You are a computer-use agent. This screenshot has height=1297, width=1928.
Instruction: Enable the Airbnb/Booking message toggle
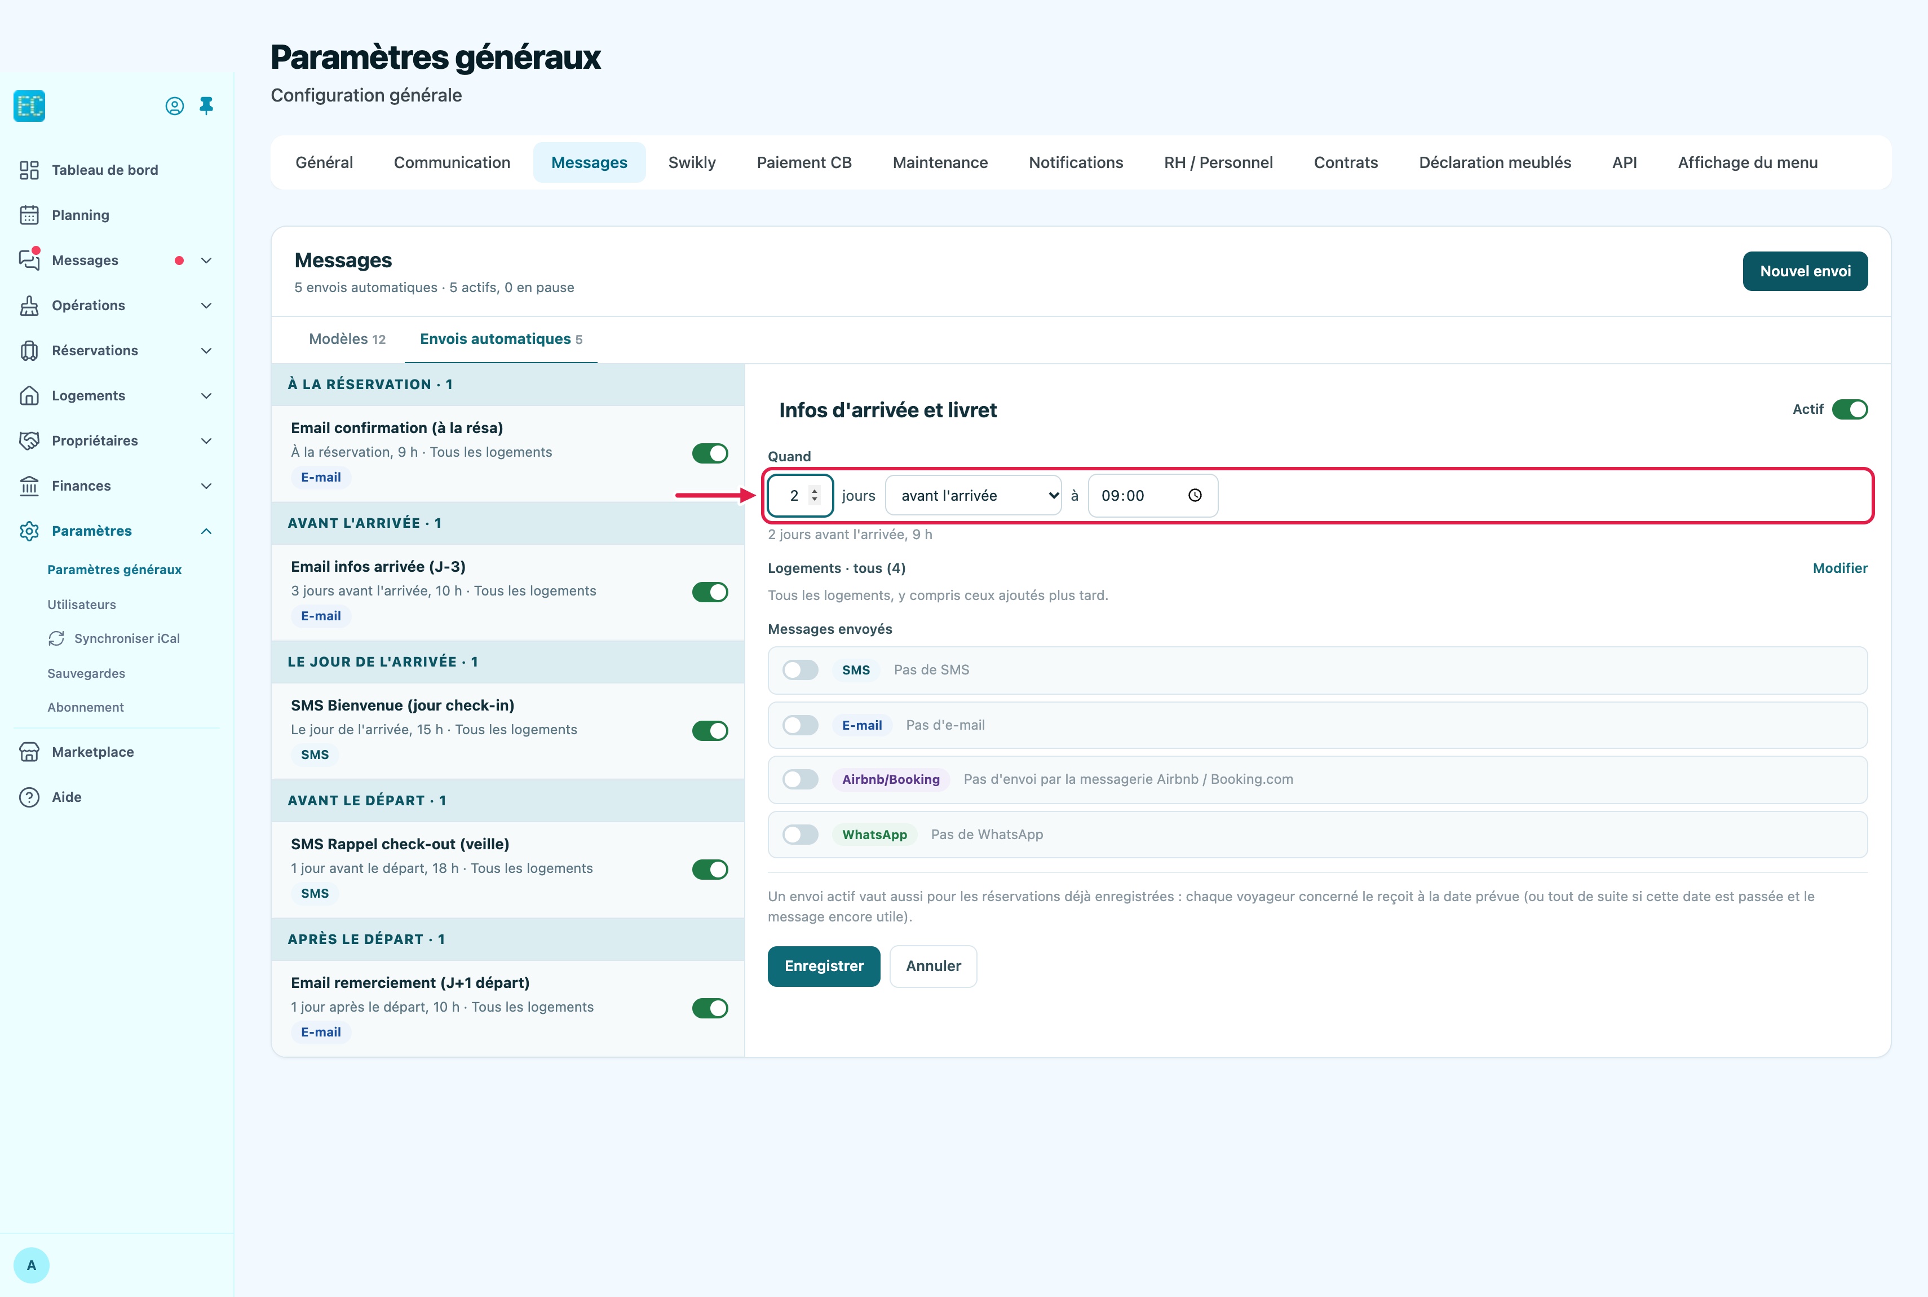(x=801, y=779)
